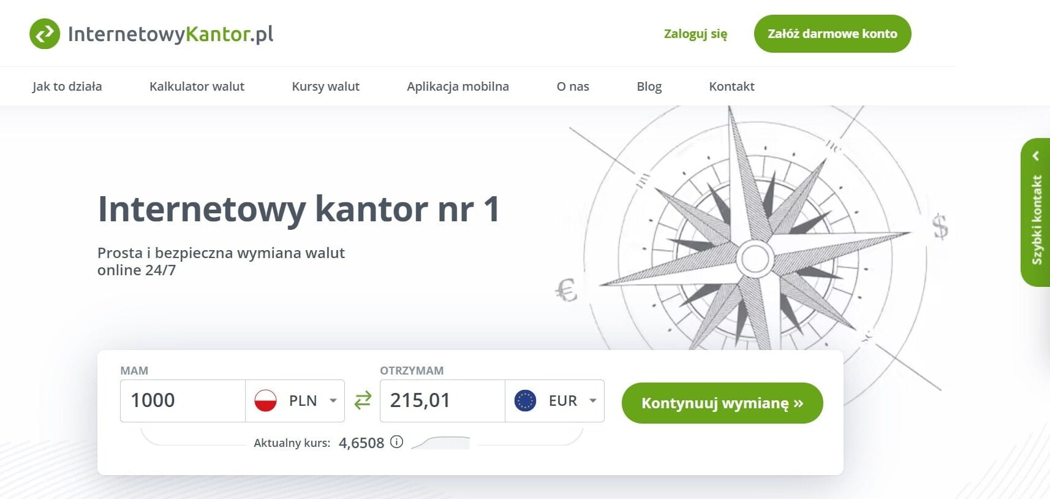Open the Szybki kontakt side tab

click(x=1037, y=221)
